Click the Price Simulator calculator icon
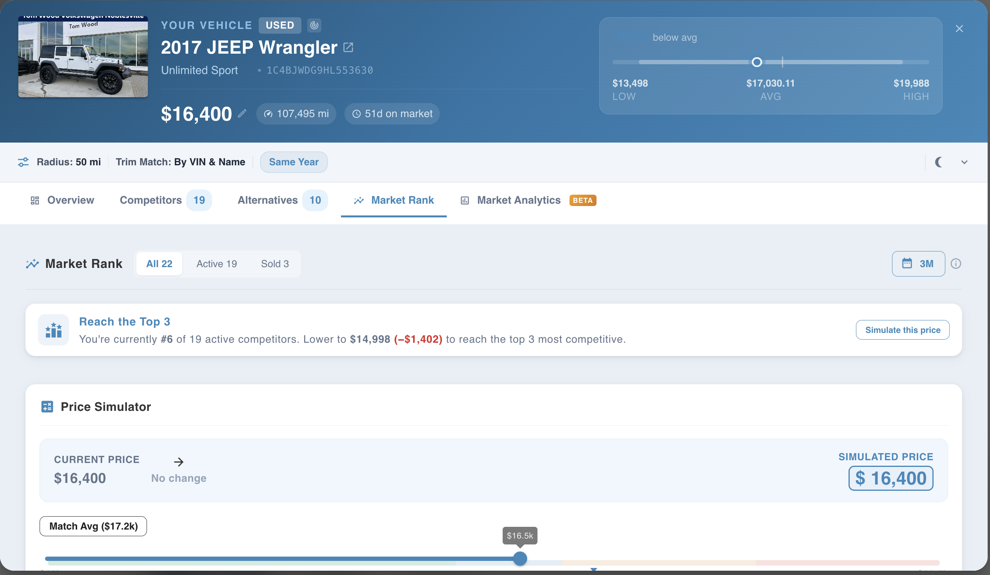Screen dimensions: 990x575 click(47, 407)
